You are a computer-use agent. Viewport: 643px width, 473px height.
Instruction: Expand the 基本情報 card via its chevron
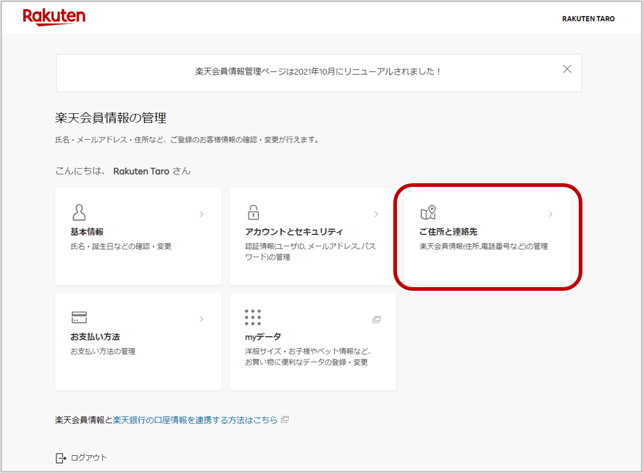202,214
